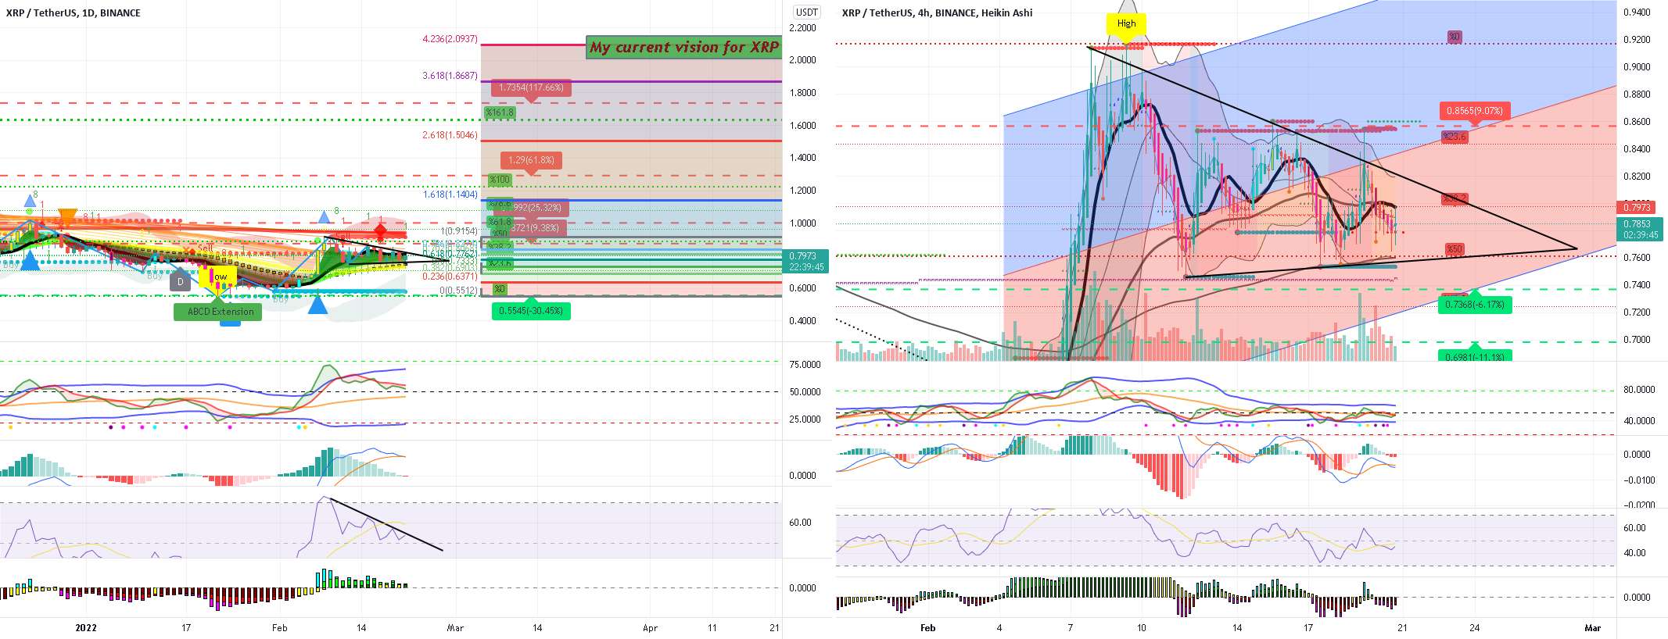Click the %100 level tag on daily chart

tap(499, 180)
